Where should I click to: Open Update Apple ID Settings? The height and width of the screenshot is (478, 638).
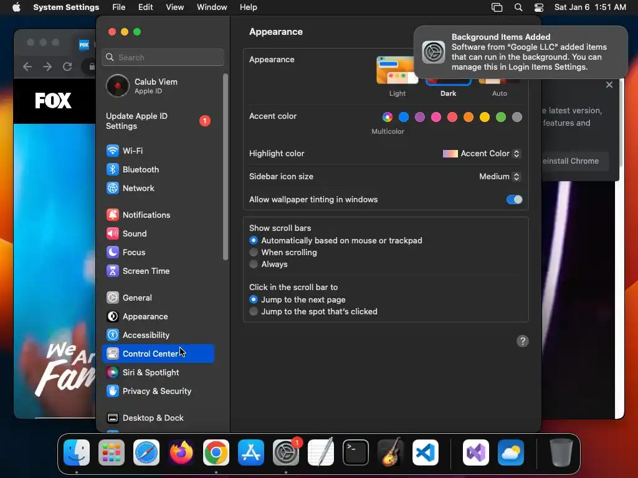(x=158, y=121)
